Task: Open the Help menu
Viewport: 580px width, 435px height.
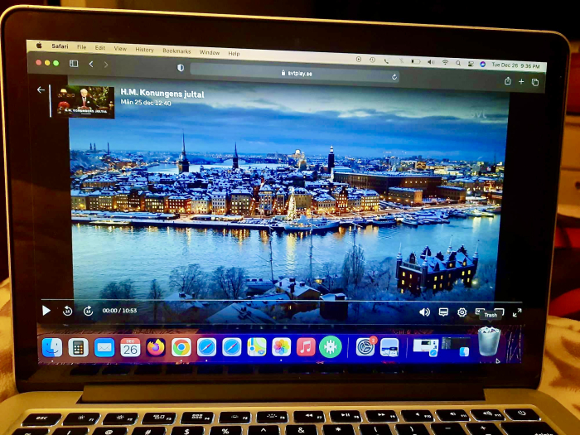Action: [x=234, y=53]
